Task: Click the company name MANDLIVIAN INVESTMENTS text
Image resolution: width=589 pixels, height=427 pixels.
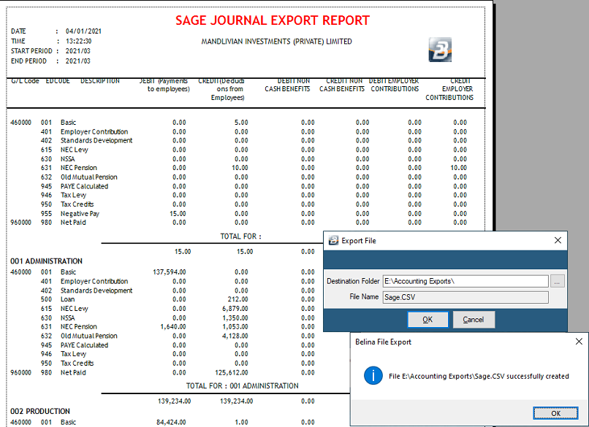Action: click(x=276, y=42)
